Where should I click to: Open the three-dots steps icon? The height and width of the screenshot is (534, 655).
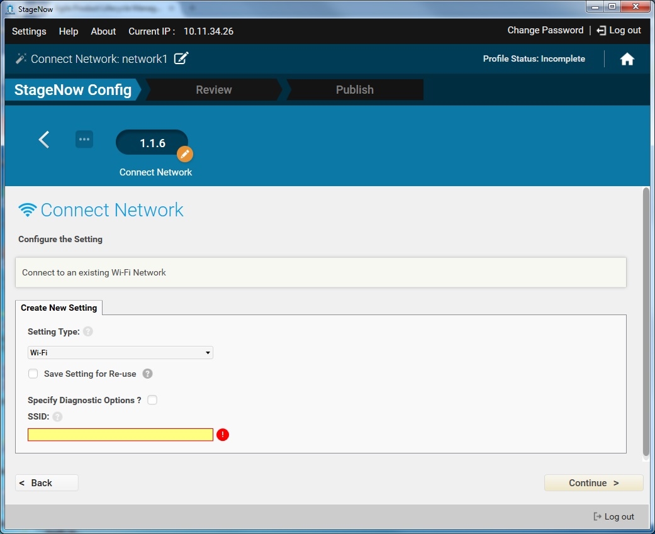[x=84, y=140]
